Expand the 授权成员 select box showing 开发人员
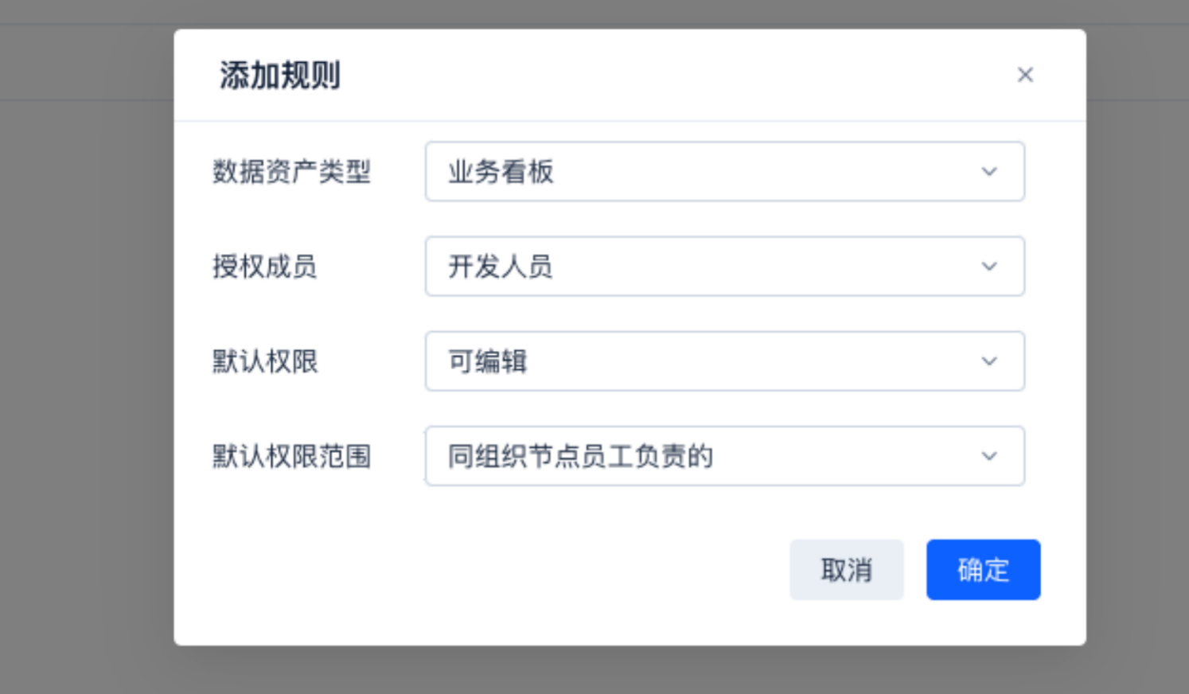This screenshot has width=1189, height=694. [724, 266]
